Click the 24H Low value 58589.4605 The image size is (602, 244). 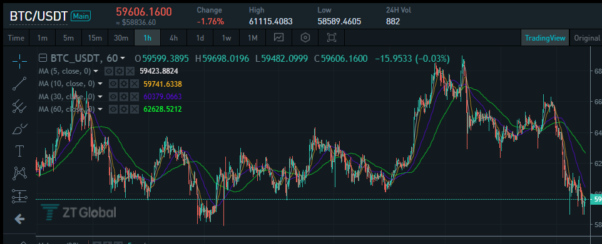click(x=339, y=21)
